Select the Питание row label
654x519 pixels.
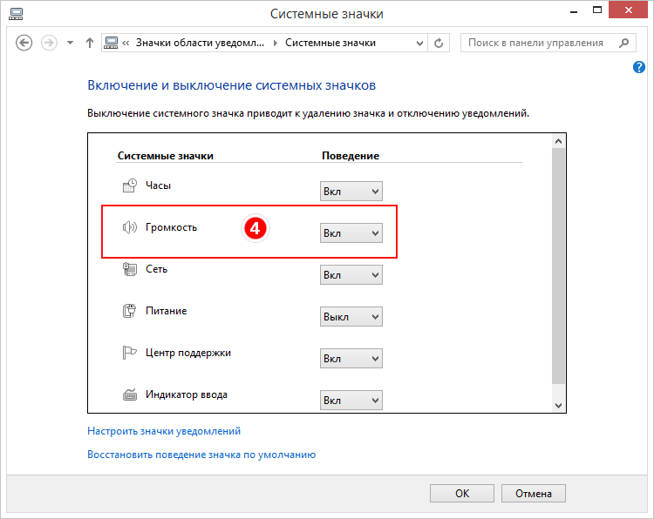[x=166, y=311]
